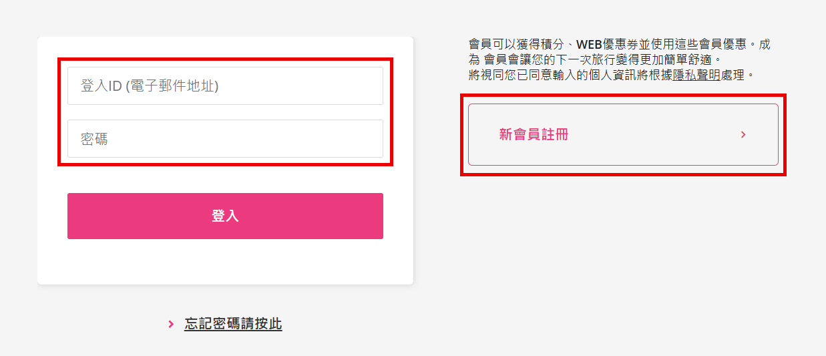Focus the 登入ID (電子郵件地址) input field
Screen dimensions: 826x356
225,85
